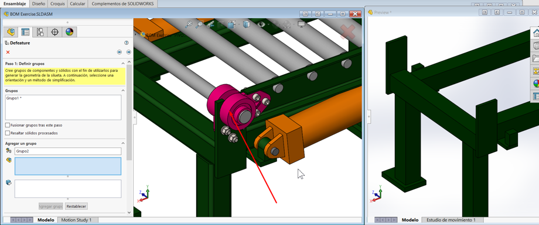
Task: Click Previous View icon in view toolbar
Action: [x=210, y=25]
